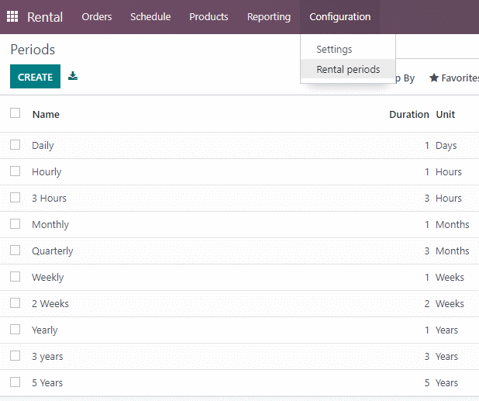
Task: Sort list by Name column header
Action: point(46,114)
